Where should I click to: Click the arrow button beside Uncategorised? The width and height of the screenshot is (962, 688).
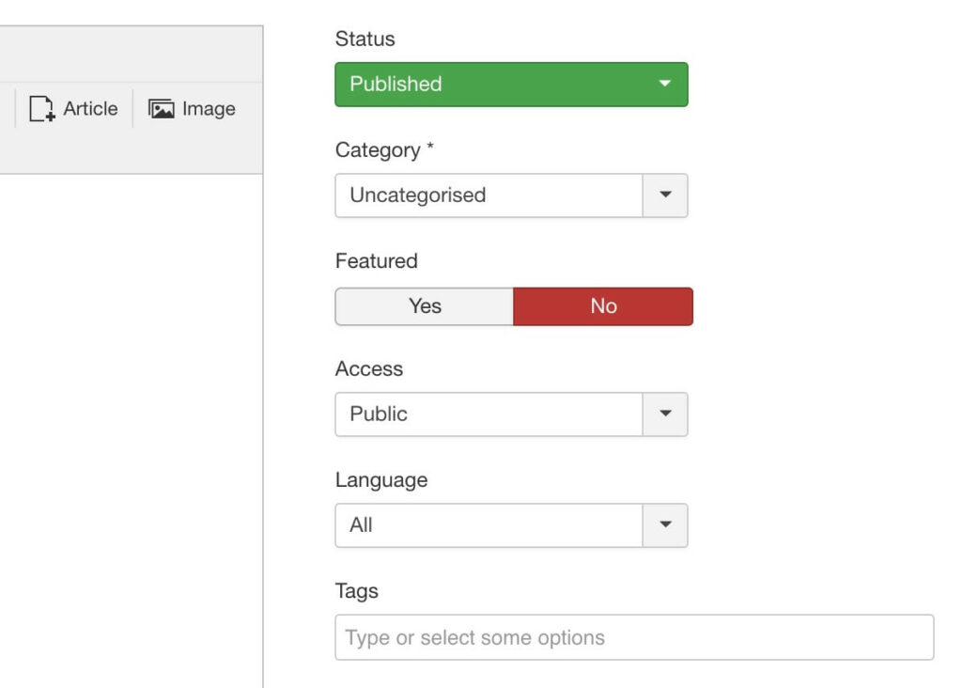[x=665, y=195]
